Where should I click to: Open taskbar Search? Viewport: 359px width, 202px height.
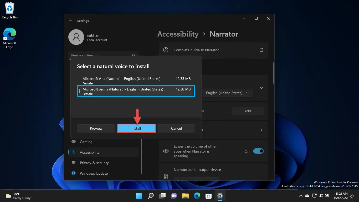(151, 196)
